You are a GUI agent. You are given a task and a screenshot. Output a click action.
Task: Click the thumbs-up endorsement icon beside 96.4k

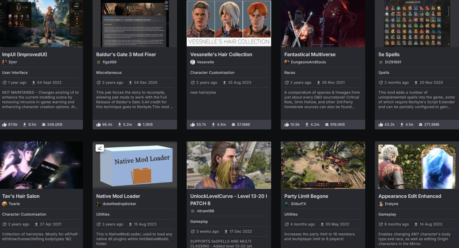pos(99,124)
